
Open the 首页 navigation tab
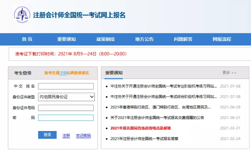[x=27, y=39]
